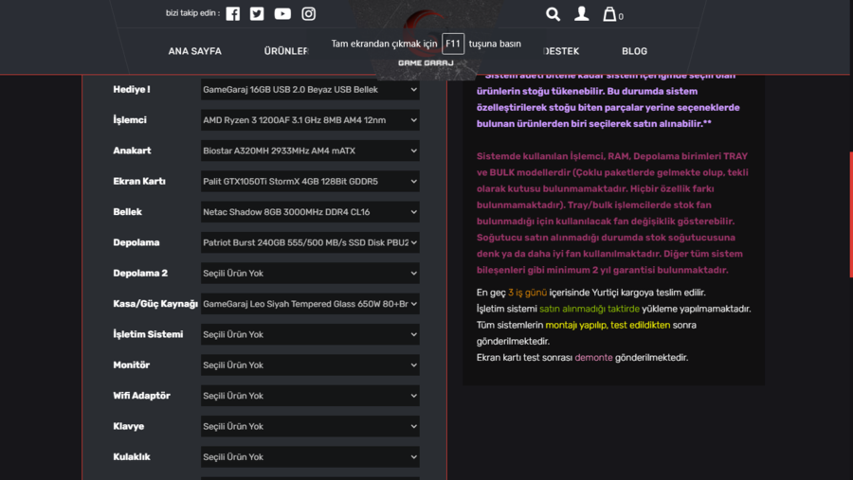
Task: Expand the İşletim Sistemi dropdown
Action: 310,334
